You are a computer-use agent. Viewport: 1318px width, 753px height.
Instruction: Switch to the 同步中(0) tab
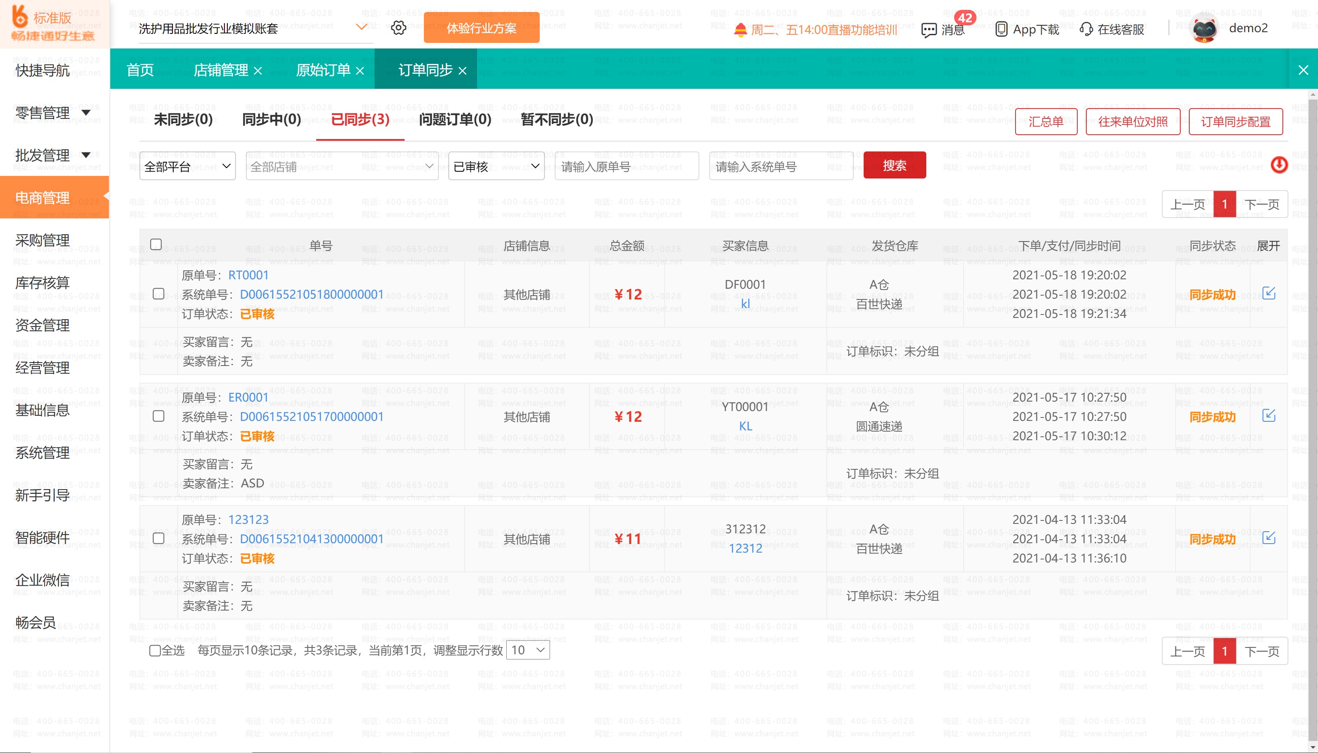coord(272,119)
